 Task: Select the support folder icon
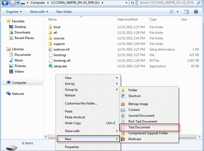click(50, 44)
